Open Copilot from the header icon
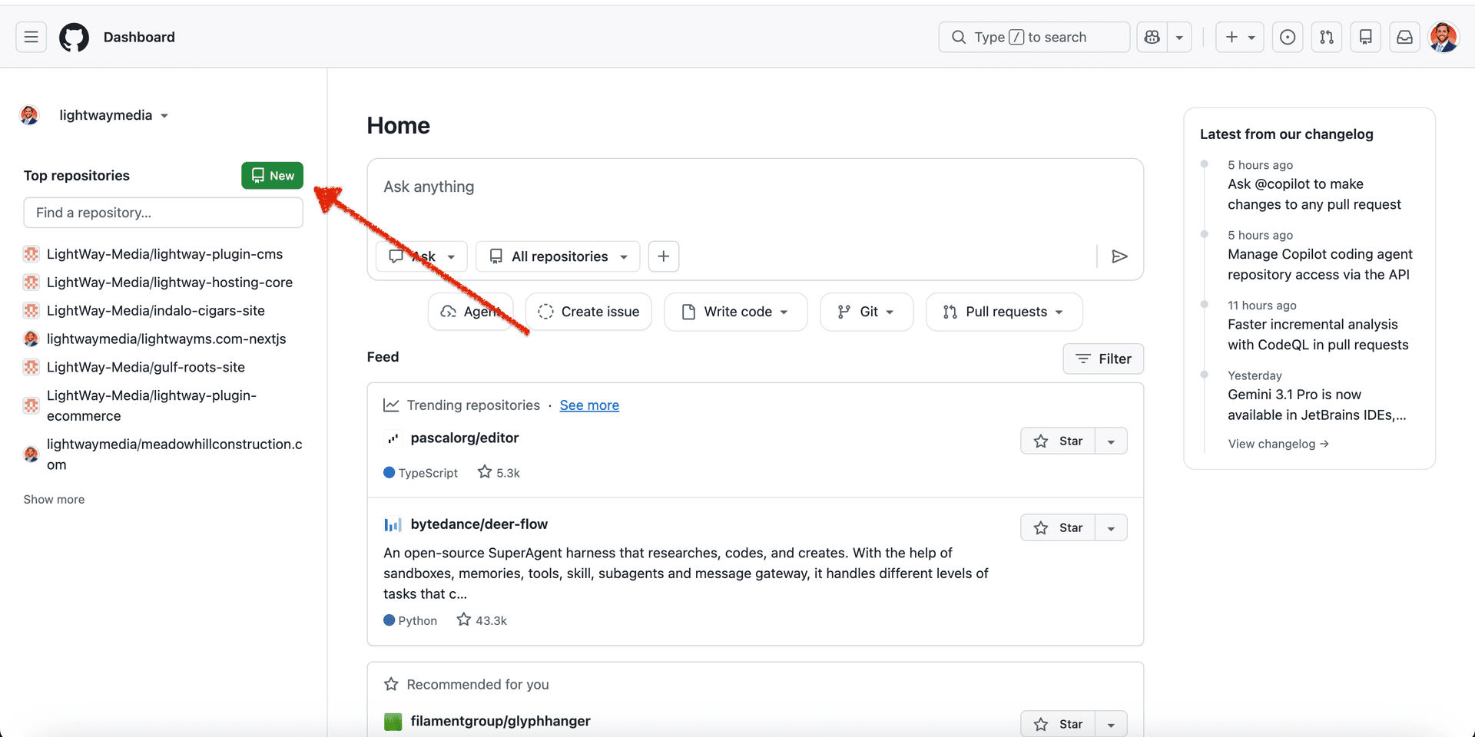Viewport: 1475px width, 737px height. coord(1151,37)
